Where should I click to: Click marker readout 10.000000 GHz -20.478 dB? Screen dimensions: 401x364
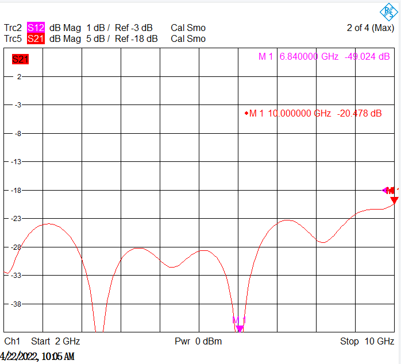(x=313, y=113)
